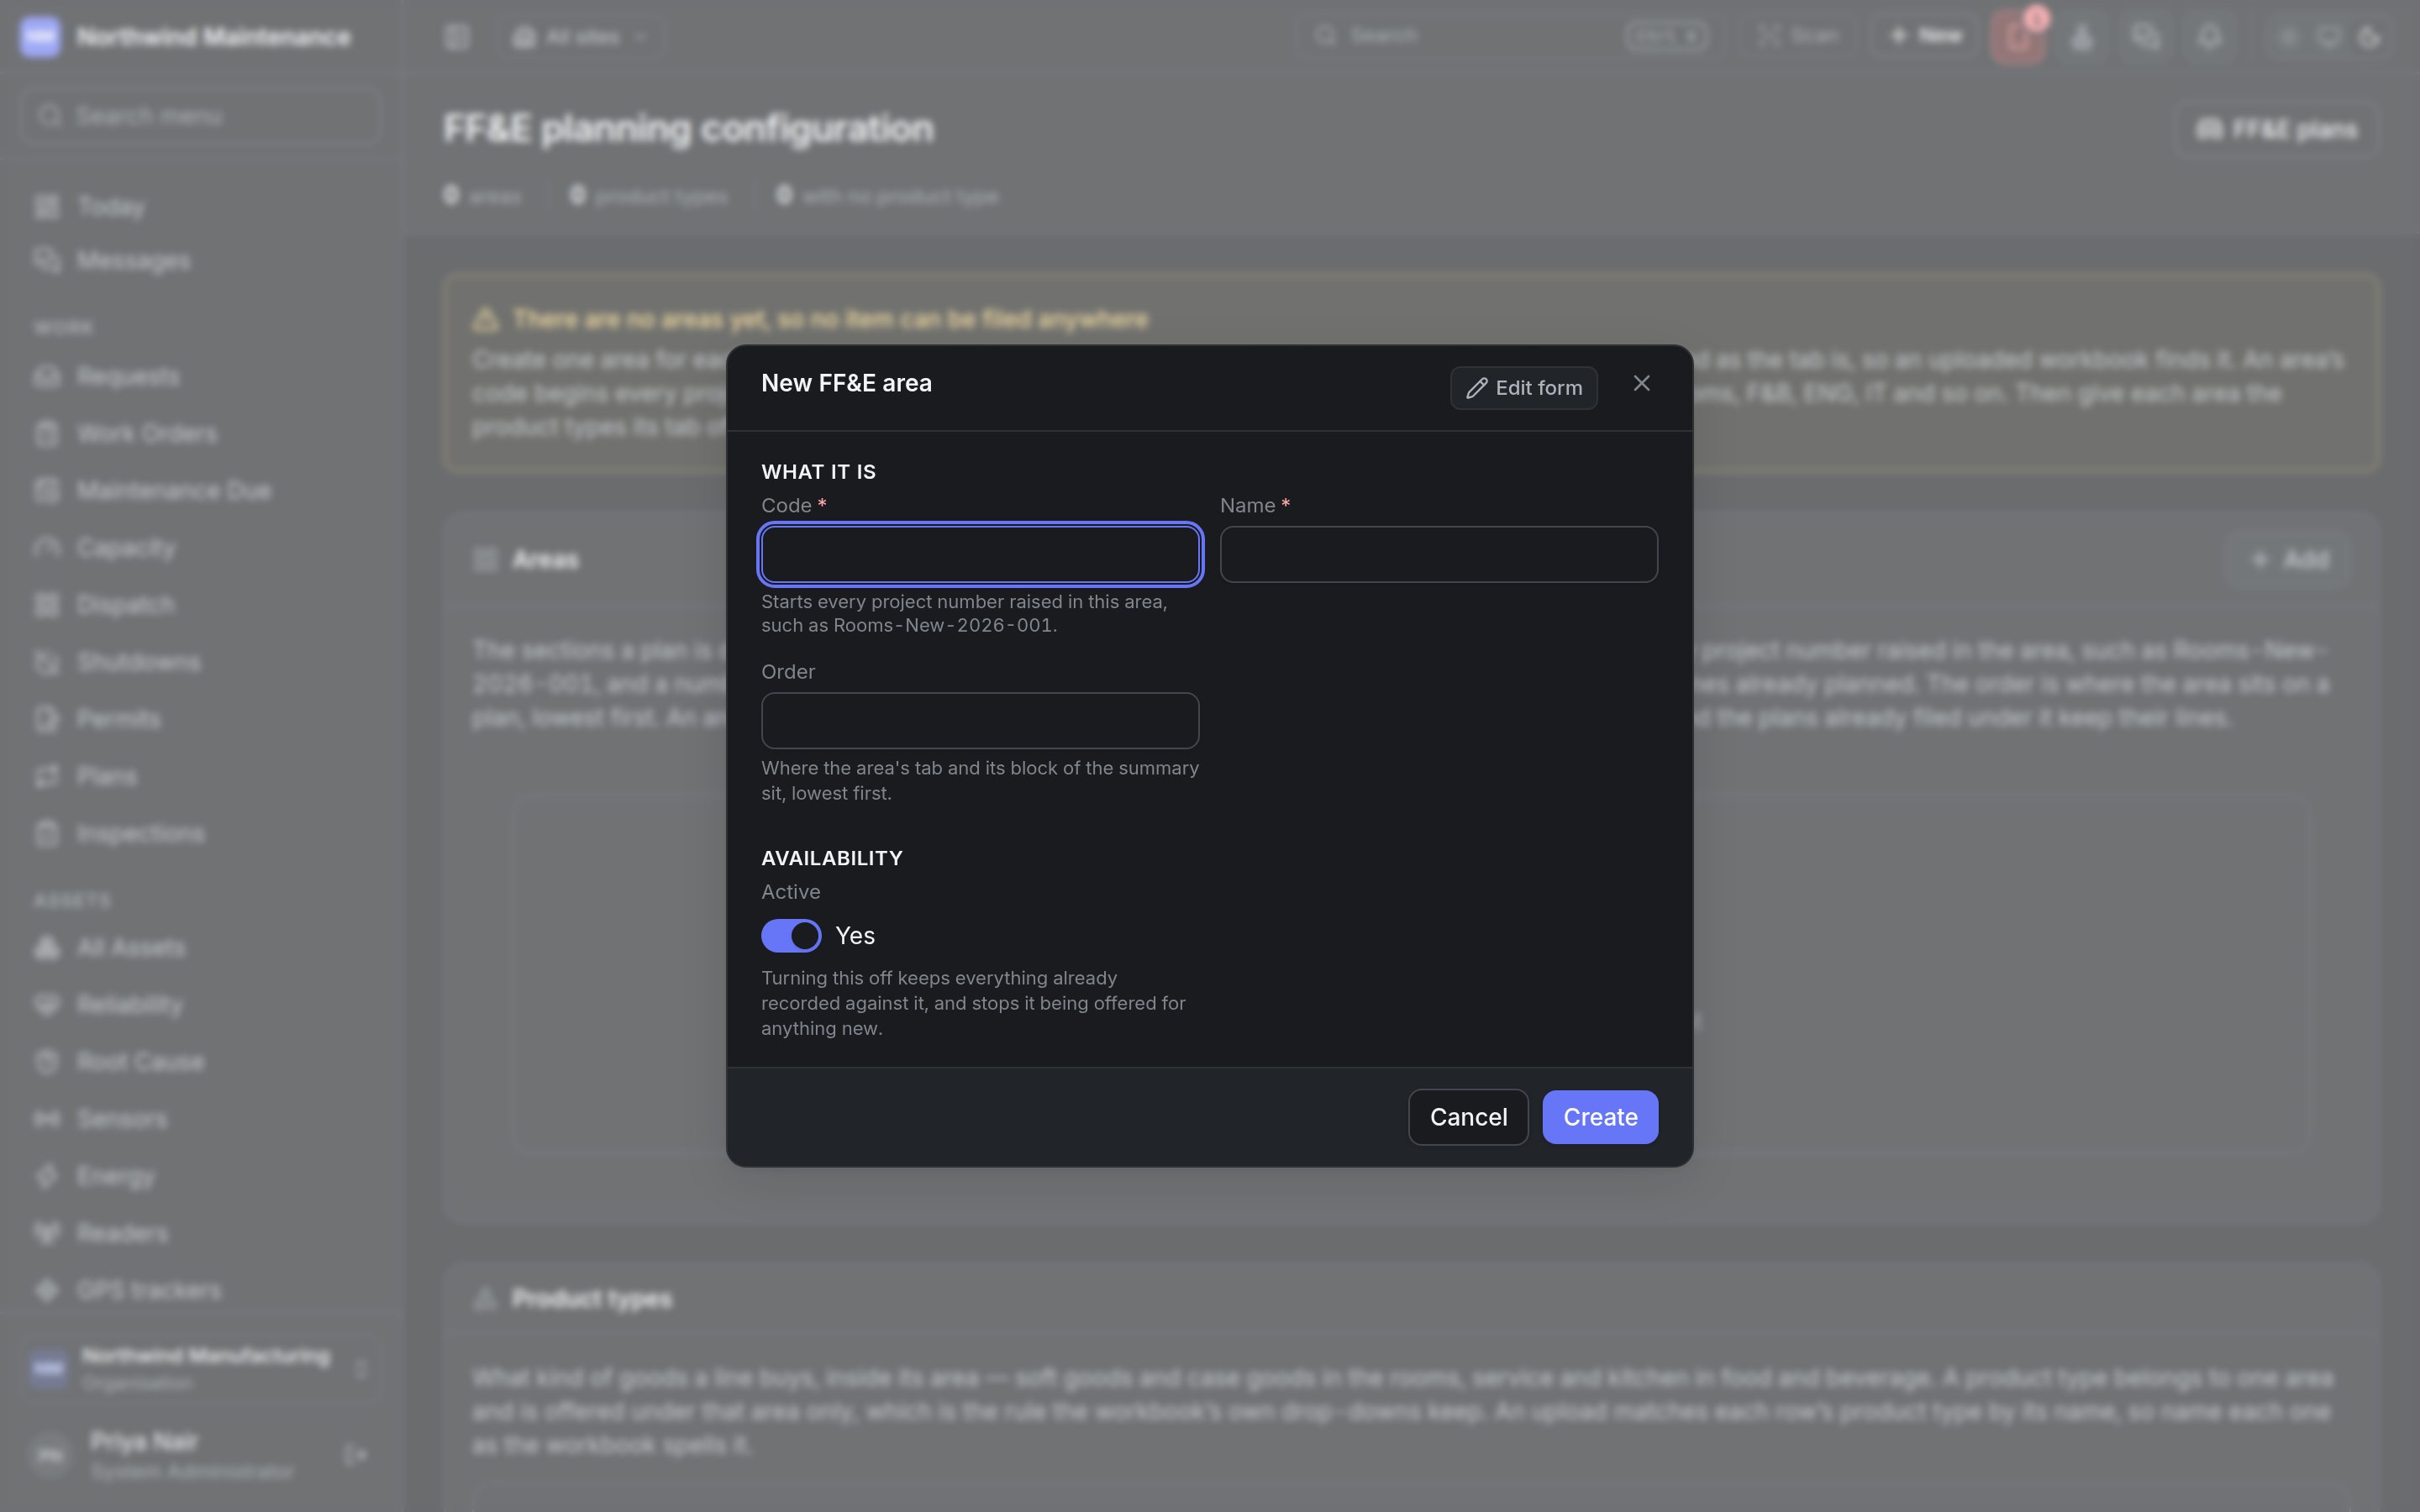Viewport: 2420px width, 1512px height.
Task: Toggle the sidebar collapse icon in top bar
Action: 457,37
